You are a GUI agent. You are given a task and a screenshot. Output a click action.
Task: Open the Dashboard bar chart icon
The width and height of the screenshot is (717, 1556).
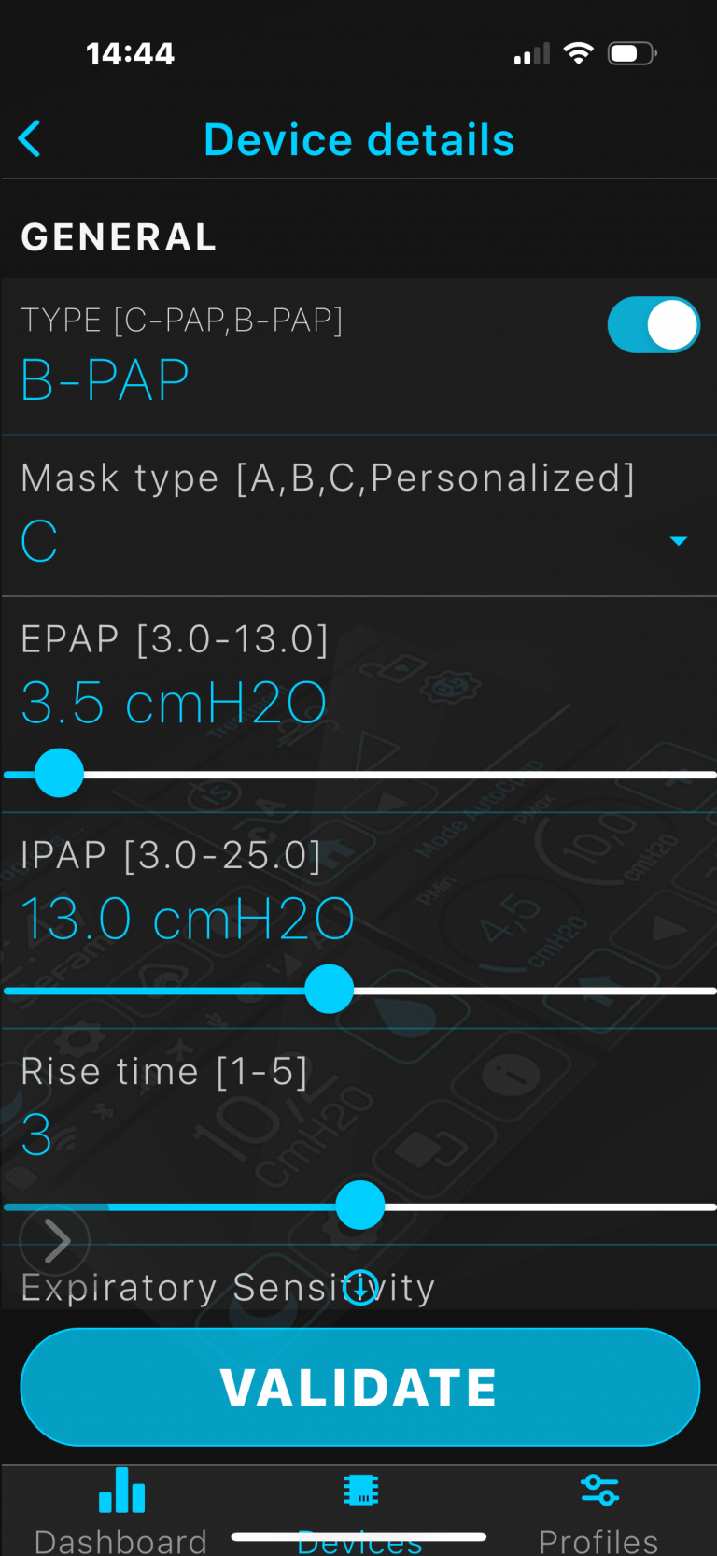click(121, 1490)
